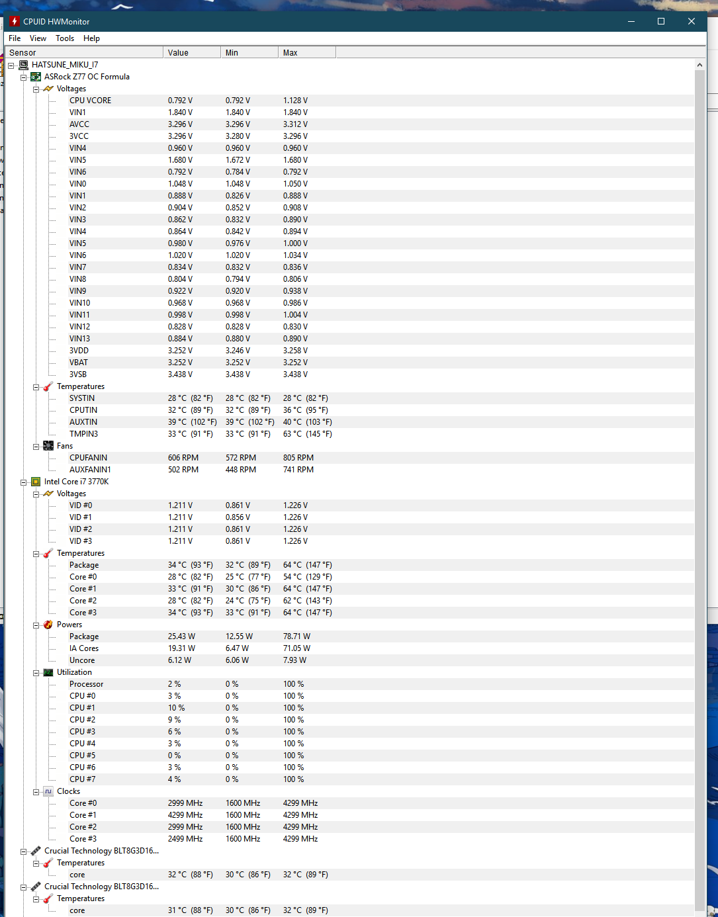Collapse the Clocks group
The width and height of the screenshot is (718, 917).
pyautogui.click(x=36, y=791)
